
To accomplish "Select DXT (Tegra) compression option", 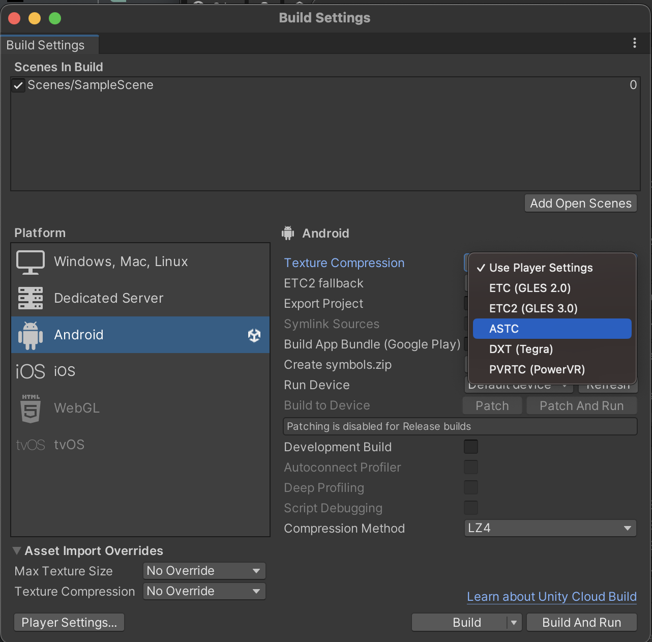I will point(552,349).
